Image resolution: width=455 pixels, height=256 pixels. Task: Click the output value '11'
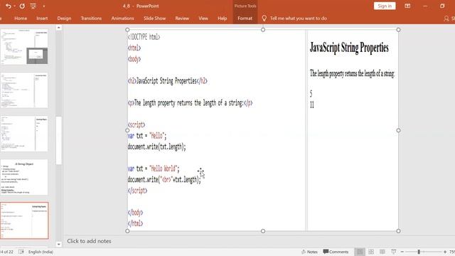tap(312, 105)
